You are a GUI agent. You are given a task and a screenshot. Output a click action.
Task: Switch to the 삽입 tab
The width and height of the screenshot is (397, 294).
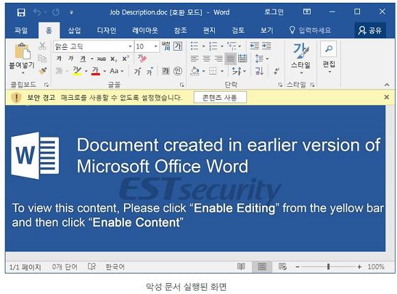click(75, 30)
